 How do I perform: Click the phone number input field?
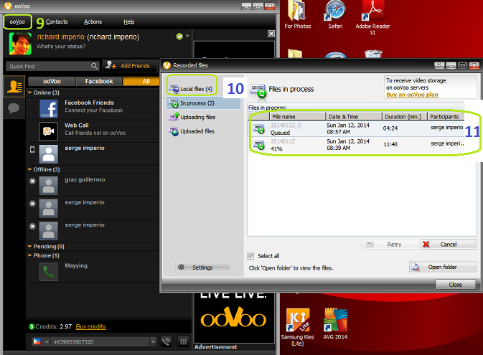coord(101,342)
